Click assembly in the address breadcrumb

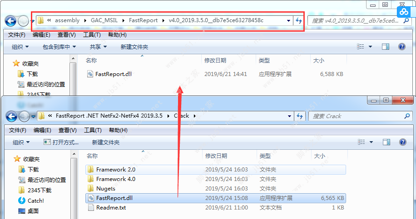pos(67,20)
